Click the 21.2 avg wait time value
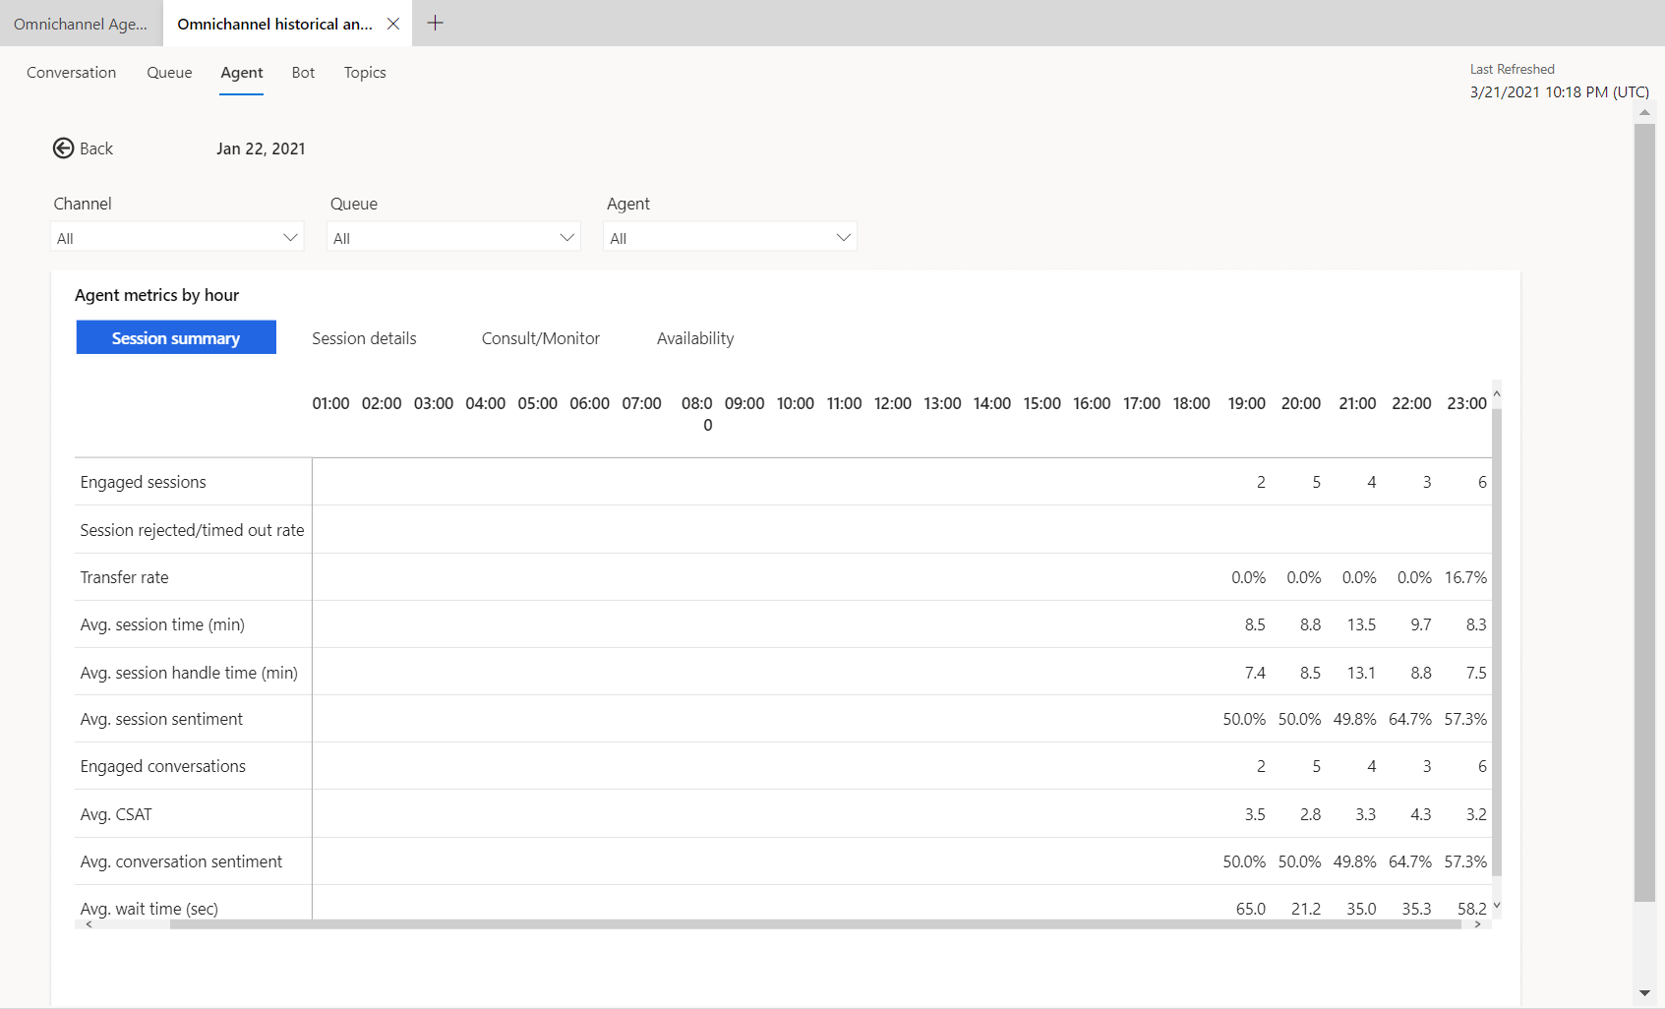The height and width of the screenshot is (1009, 1665). [1306, 909]
